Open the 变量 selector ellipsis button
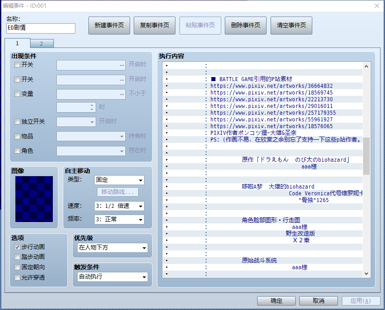The height and width of the screenshot is (310, 385). coord(122,94)
